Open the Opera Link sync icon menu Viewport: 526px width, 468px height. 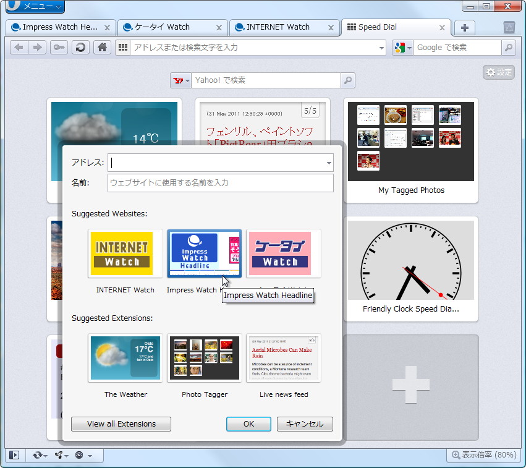[x=40, y=455]
